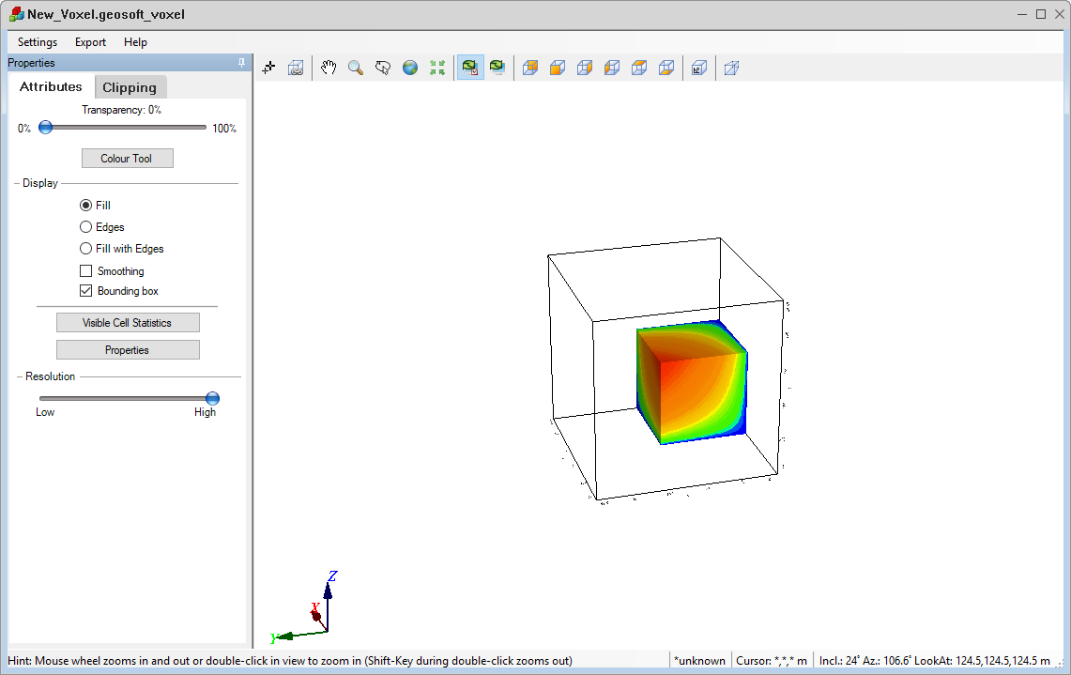
Task: Select the Edges display option
Action: click(x=86, y=227)
